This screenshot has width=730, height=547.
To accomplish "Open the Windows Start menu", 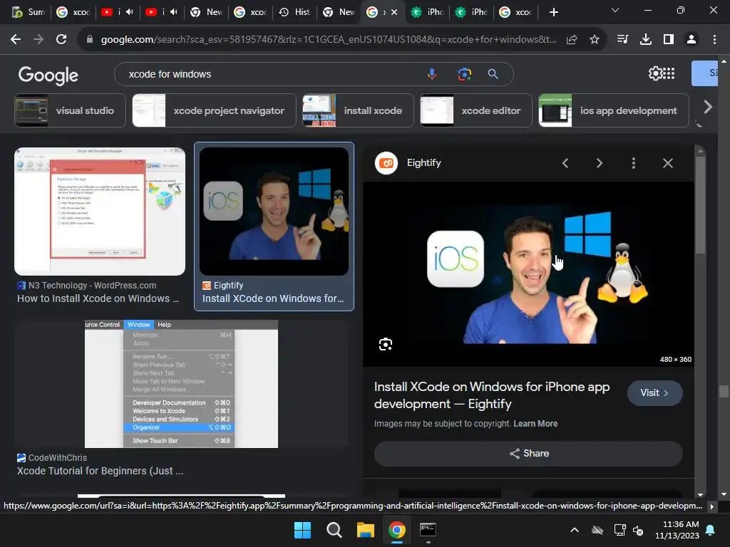I will pos(302,530).
